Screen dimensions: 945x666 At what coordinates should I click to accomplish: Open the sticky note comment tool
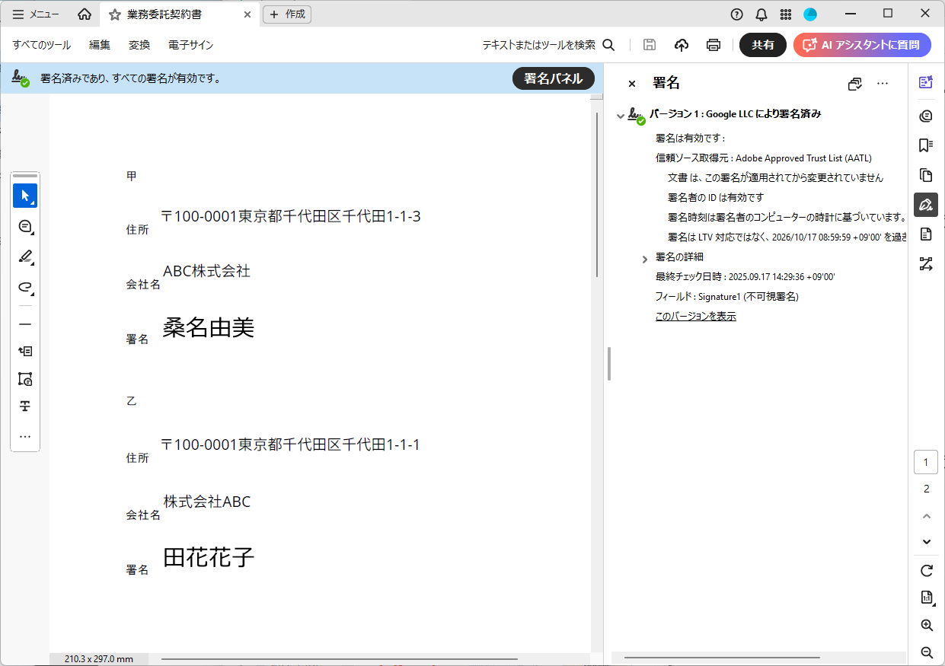25,226
